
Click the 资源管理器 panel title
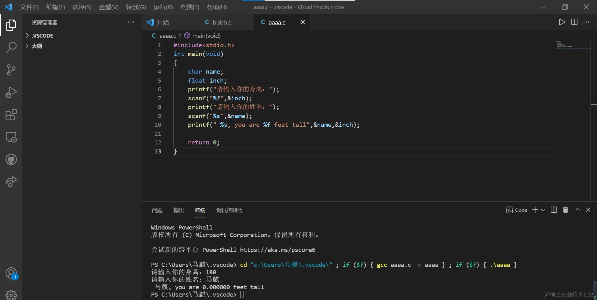(44, 22)
